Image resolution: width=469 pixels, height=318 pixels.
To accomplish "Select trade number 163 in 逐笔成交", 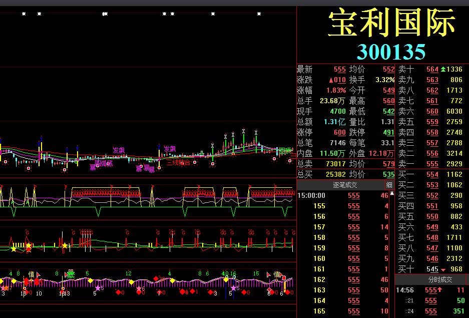I will click(x=319, y=290).
